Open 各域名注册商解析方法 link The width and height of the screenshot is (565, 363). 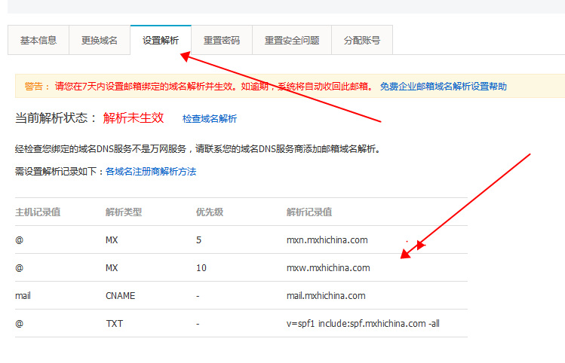[x=151, y=172]
